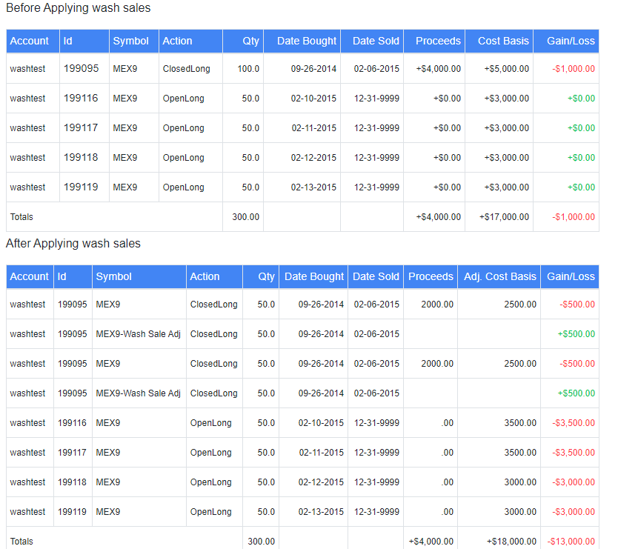Select the After Applying wash sales heading
Image resolution: width=618 pixels, height=549 pixels.
coord(73,244)
